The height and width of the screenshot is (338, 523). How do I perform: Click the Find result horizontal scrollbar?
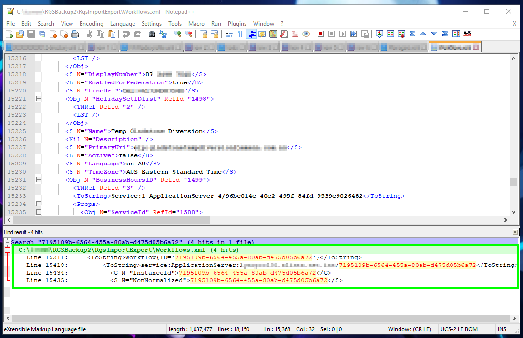pos(261,318)
